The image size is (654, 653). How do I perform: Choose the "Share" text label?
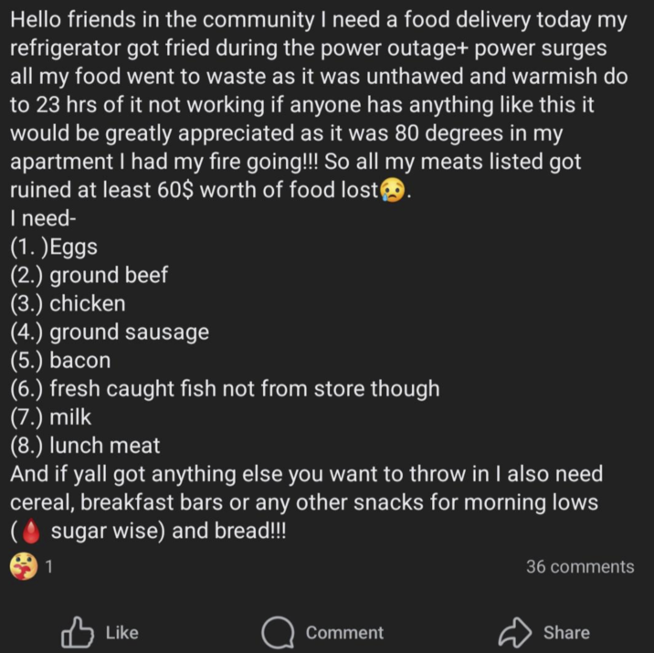[x=566, y=633]
